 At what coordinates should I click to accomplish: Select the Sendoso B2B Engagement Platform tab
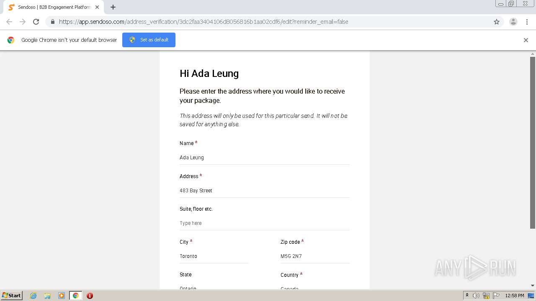point(54,7)
